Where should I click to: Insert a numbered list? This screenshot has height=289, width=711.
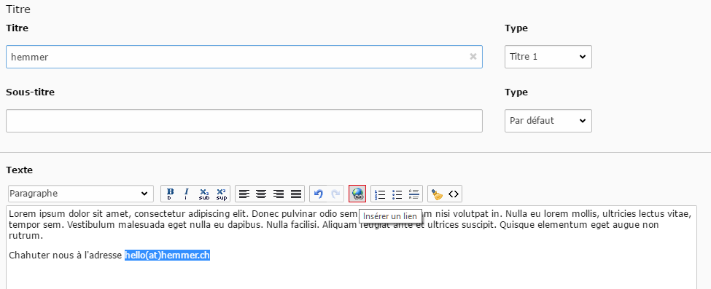[380, 194]
